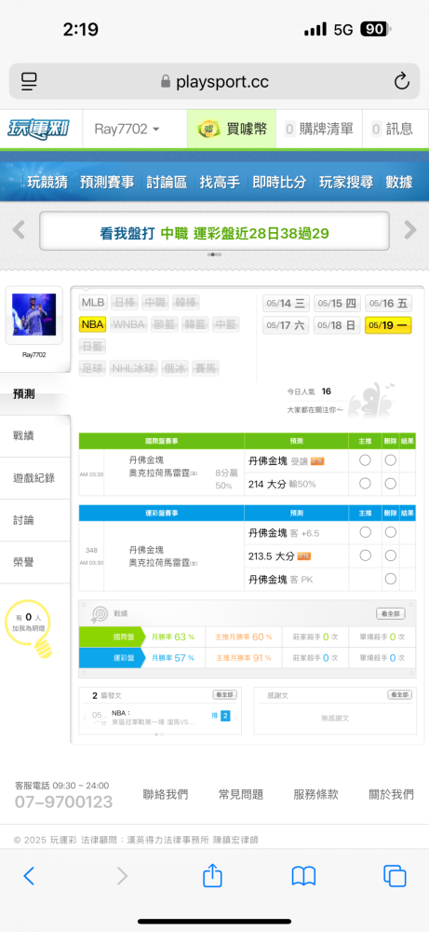Click the 買噓幣 coin icon button
This screenshot has height=932, width=429.
tap(232, 129)
